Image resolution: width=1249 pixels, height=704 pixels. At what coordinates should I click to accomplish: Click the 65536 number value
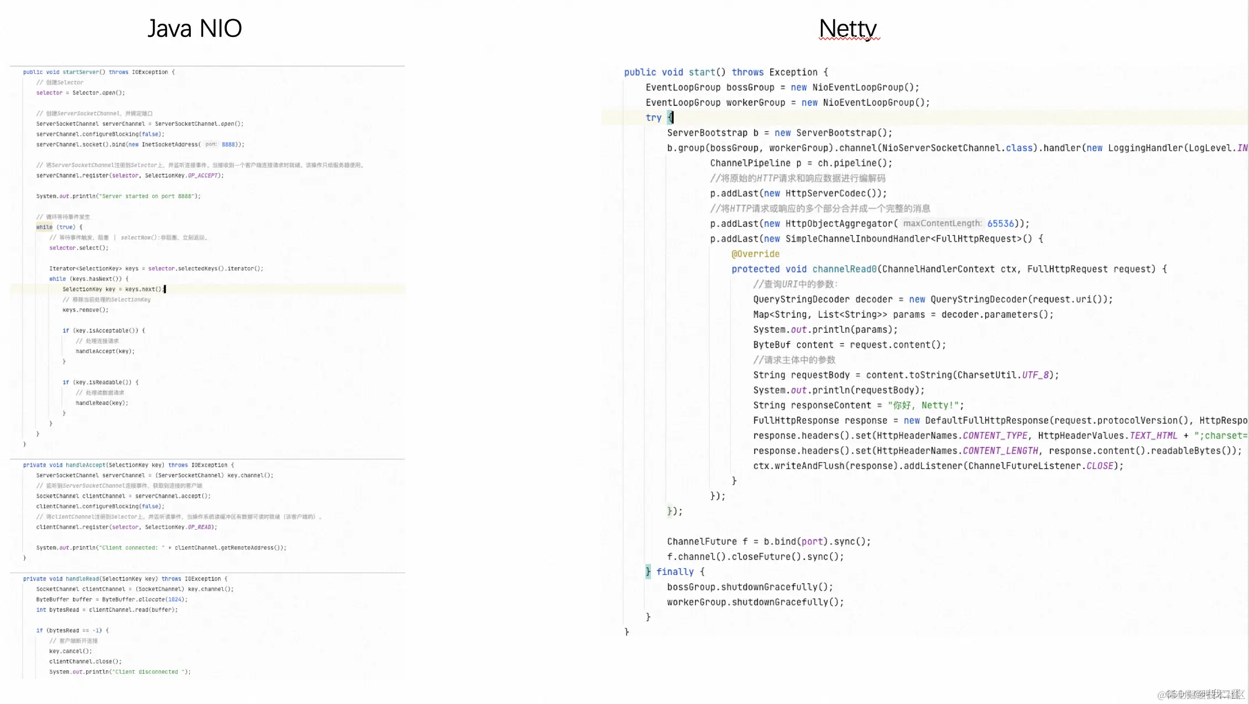coord(1000,223)
